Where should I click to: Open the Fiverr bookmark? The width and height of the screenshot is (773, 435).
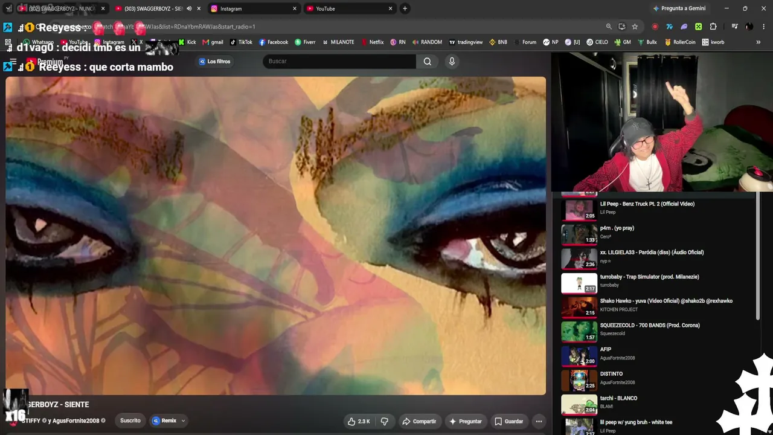click(305, 42)
